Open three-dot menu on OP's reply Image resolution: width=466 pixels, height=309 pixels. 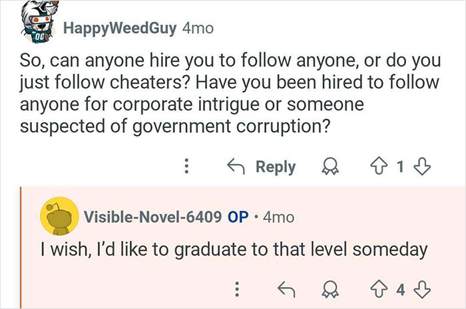click(x=235, y=288)
